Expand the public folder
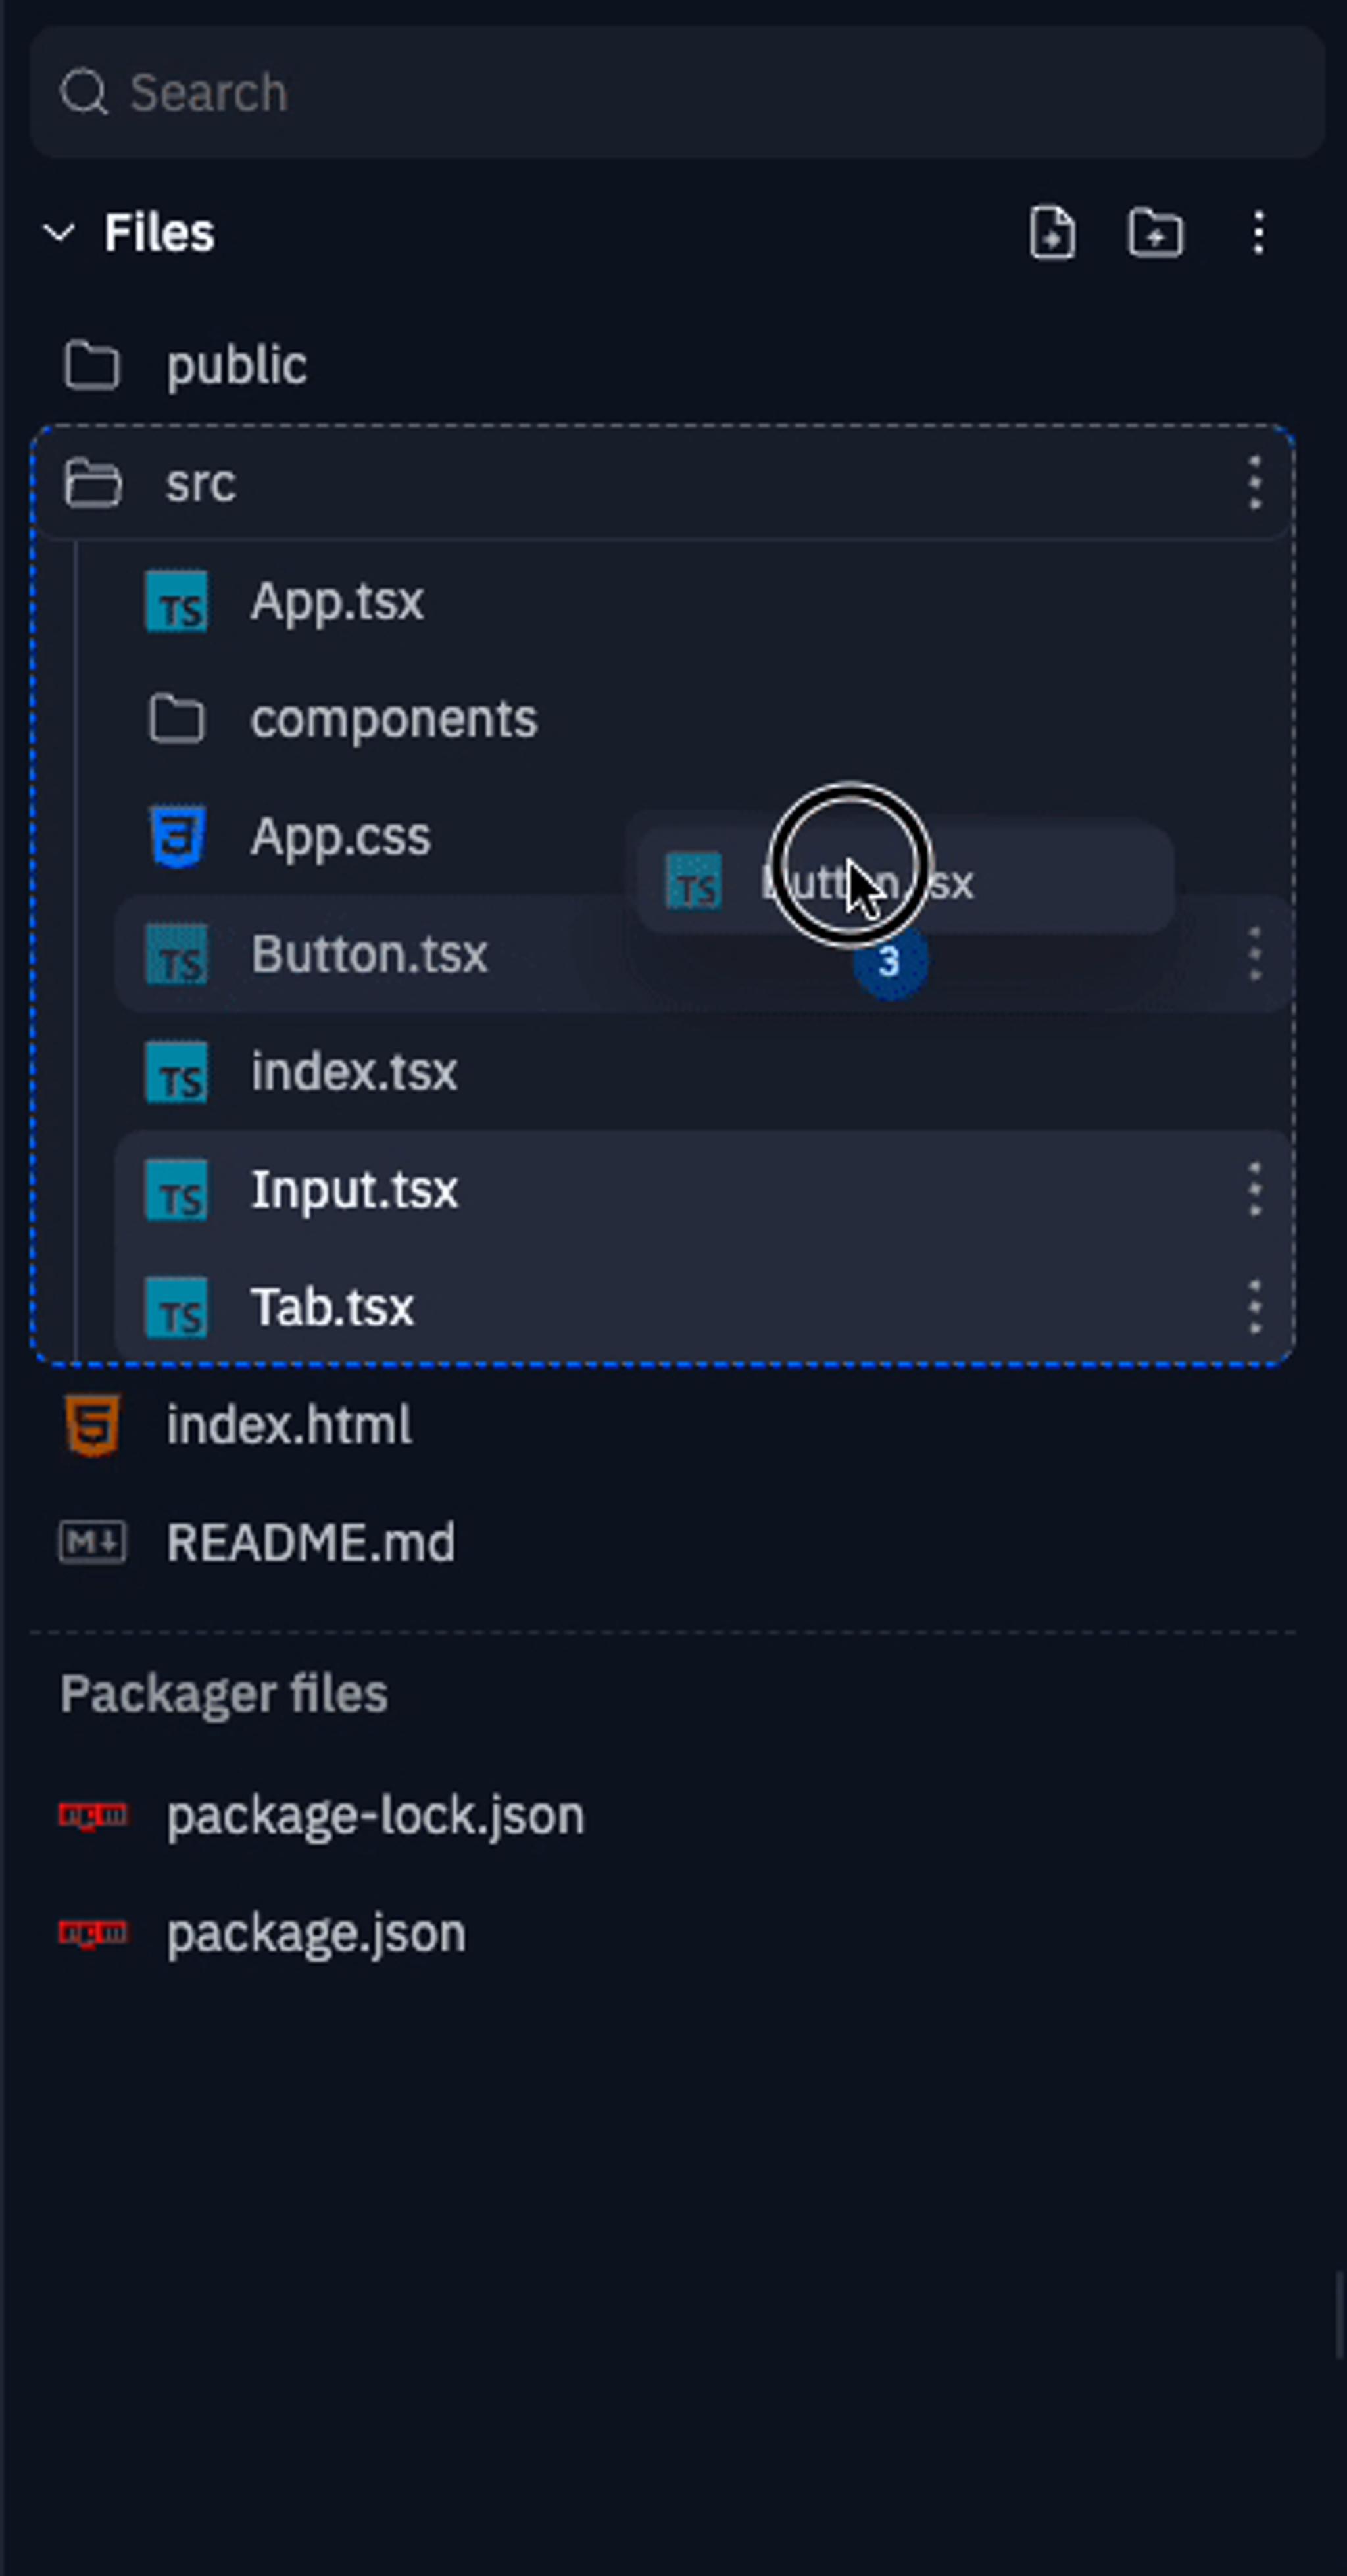The height and width of the screenshot is (2576, 1347). pyautogui.click(x=236, y=366)
